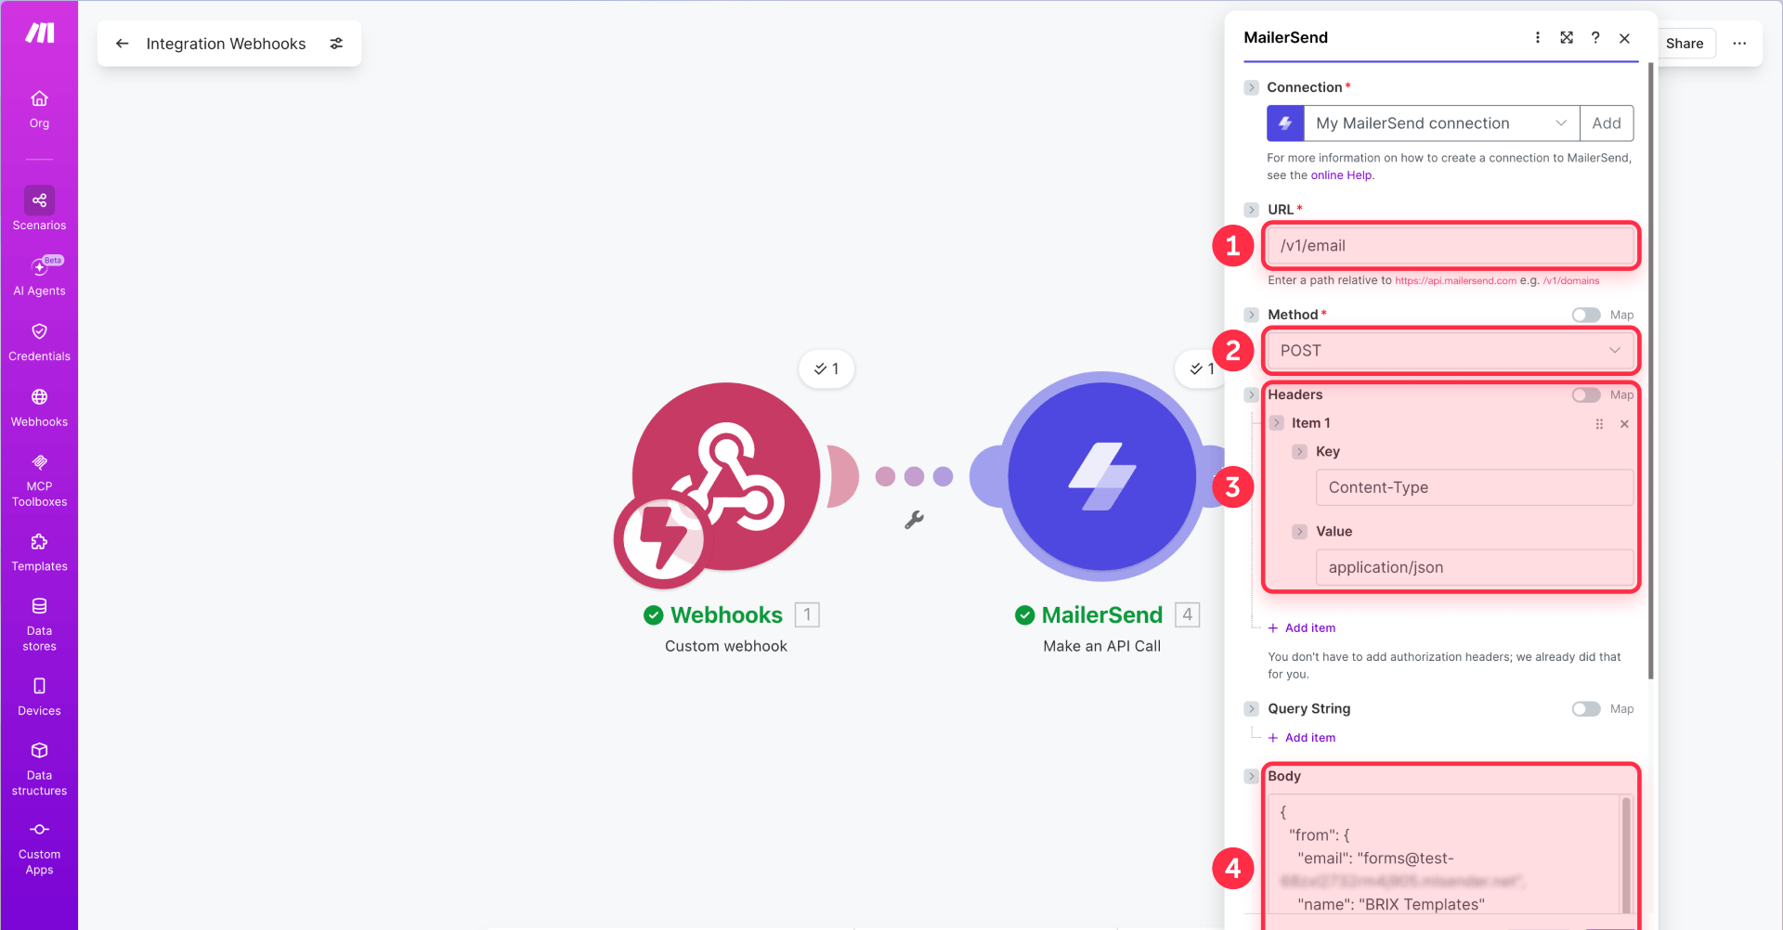Open MCP Toolboxes section

(x=39, y=481)
